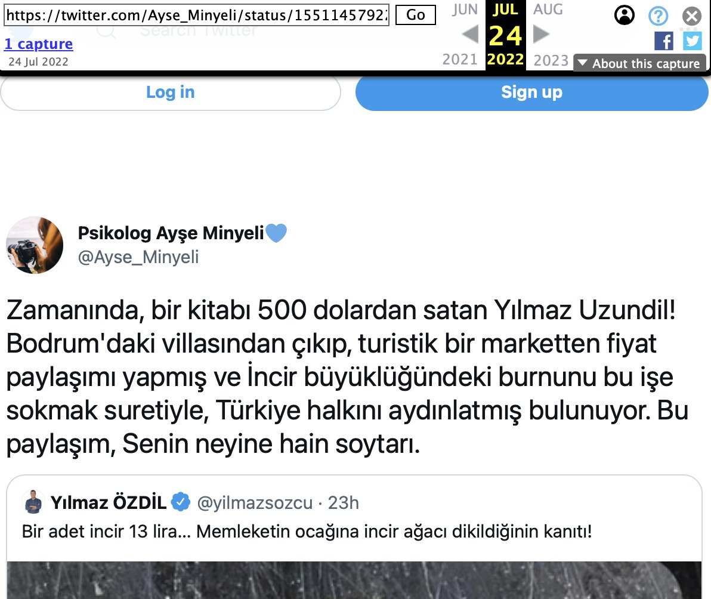This screenshot has width=711, height=599.
Task: Close the Wayback Machine toolbar
Action: (692, 16)
